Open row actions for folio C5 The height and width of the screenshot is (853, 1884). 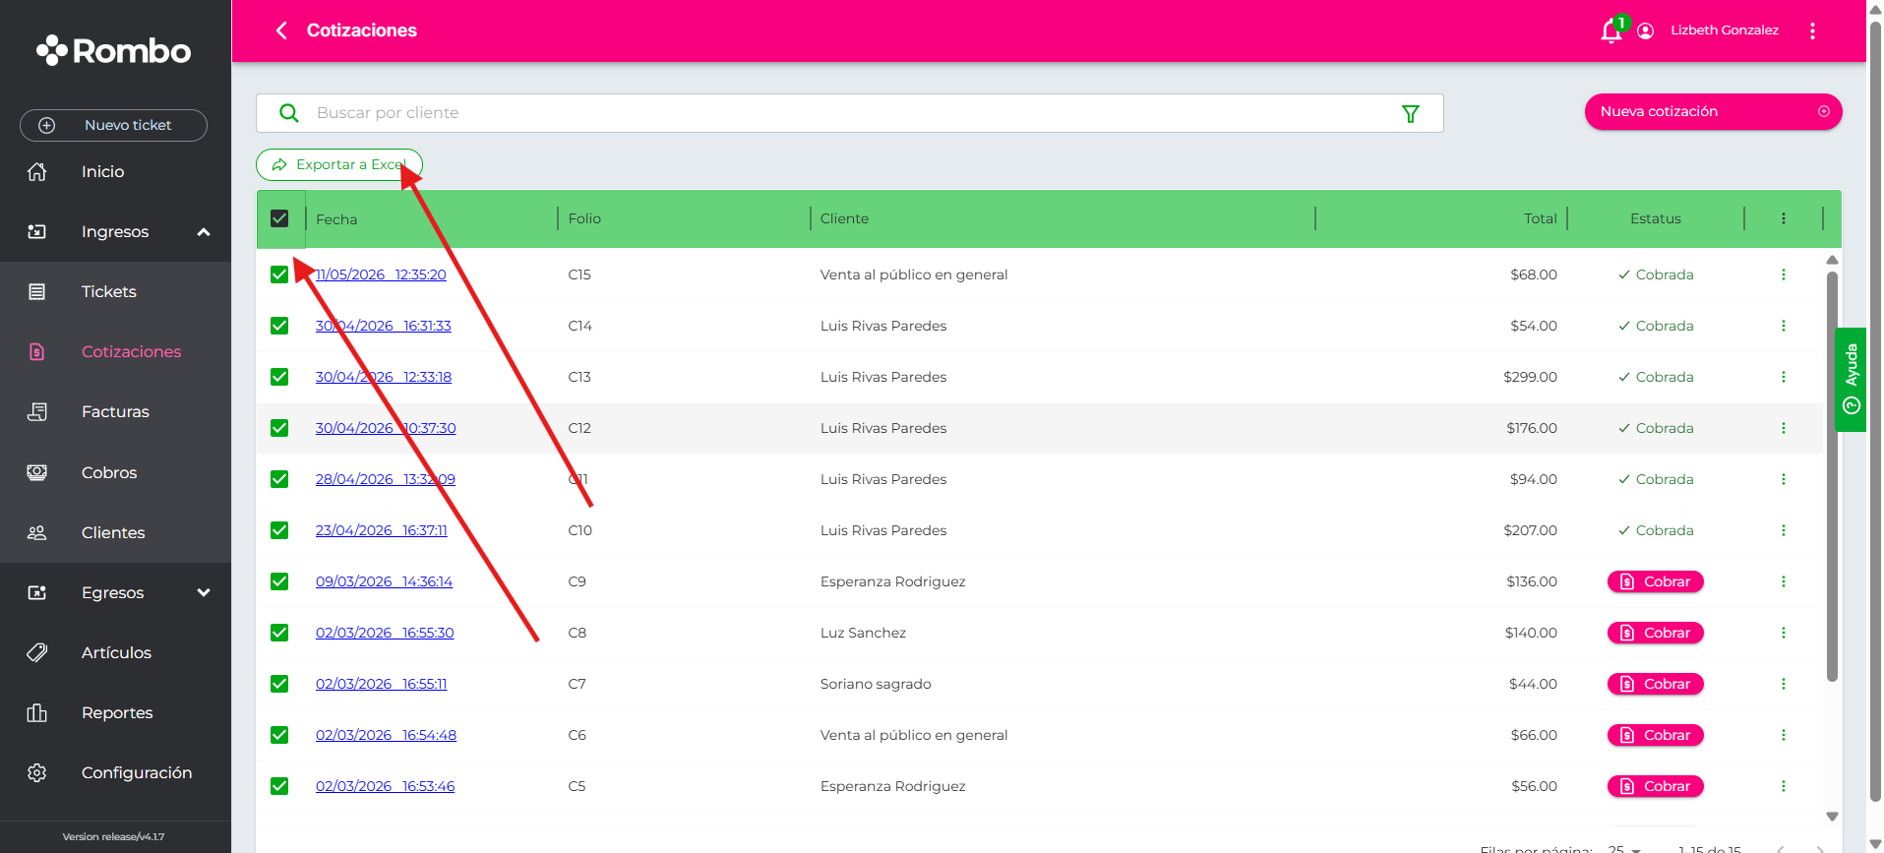tap(1783, 786)
